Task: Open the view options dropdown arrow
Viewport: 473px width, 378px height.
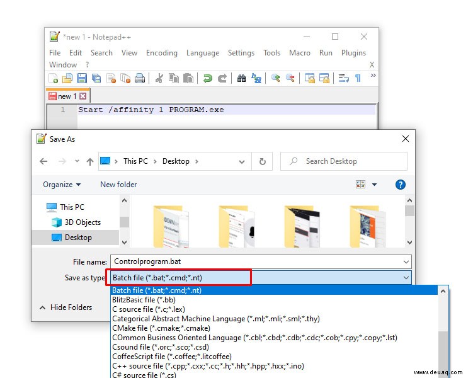Action: click(374, 185)
